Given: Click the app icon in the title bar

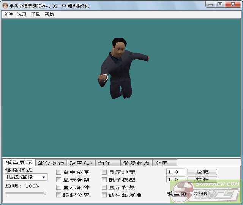Looking at the screenshot, I should pyautogui.click(x=5, y=5).
